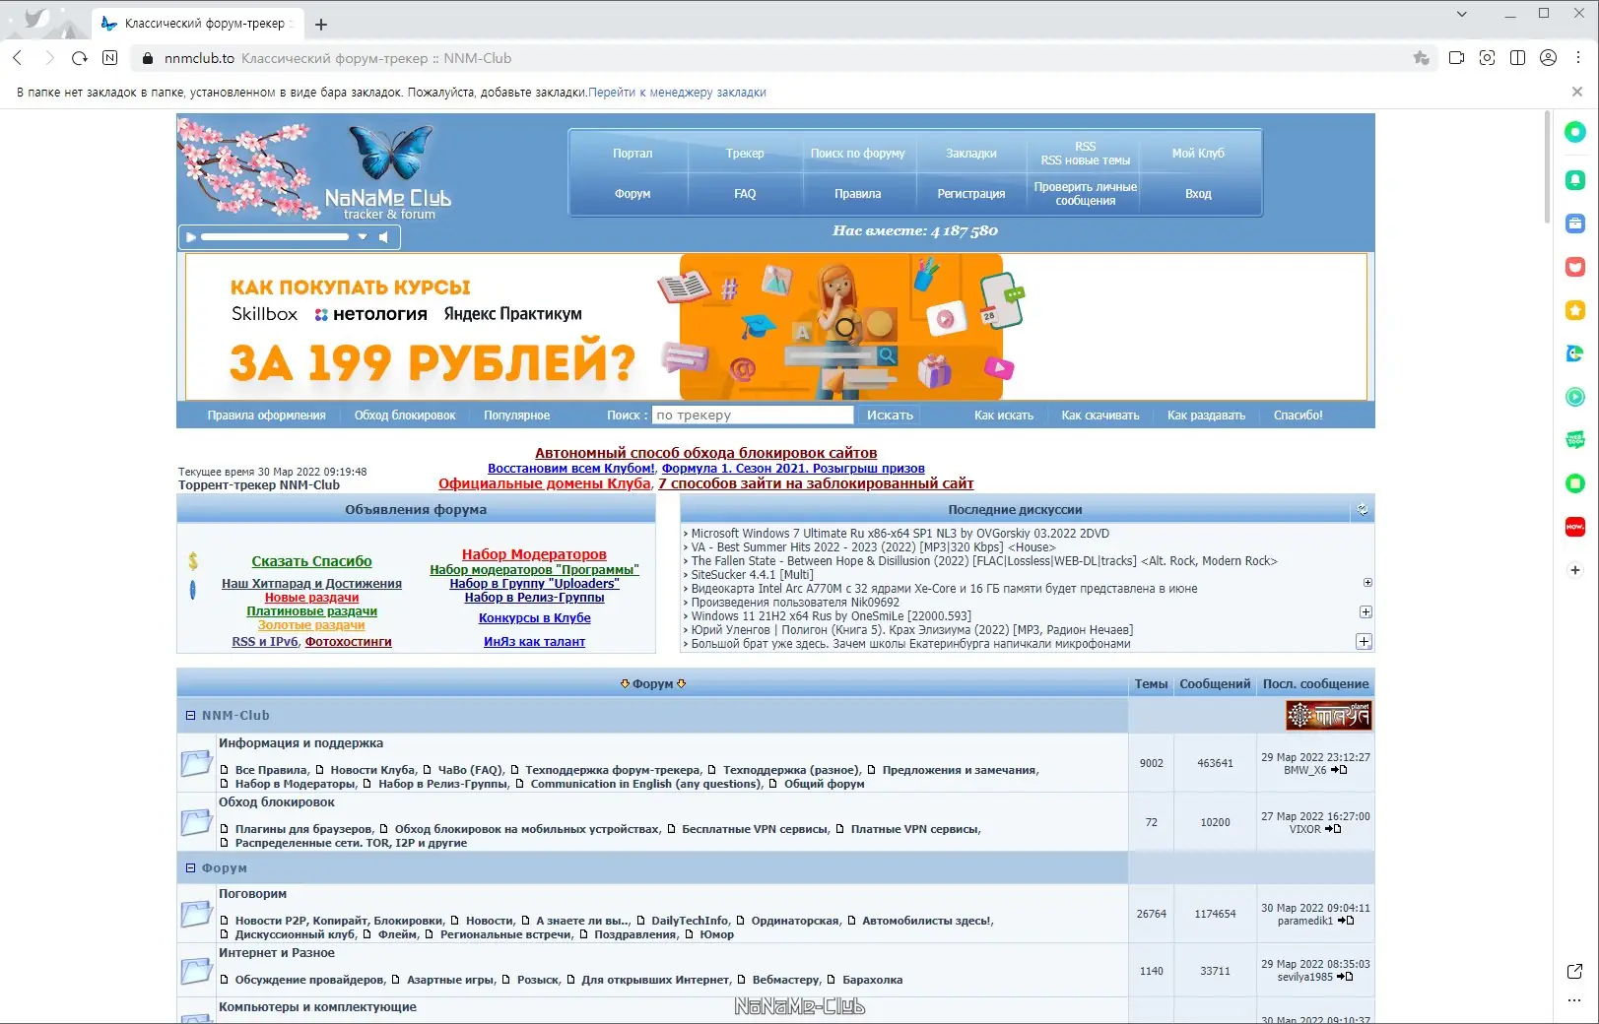Jump to latest post by paramedik1
The width and height of the screenshot is (1599, 1024).
(x=1346, y=921)
